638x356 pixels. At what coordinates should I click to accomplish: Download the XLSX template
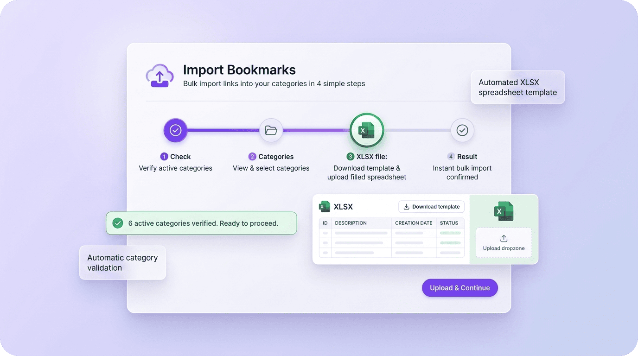(x=431, y=207)
